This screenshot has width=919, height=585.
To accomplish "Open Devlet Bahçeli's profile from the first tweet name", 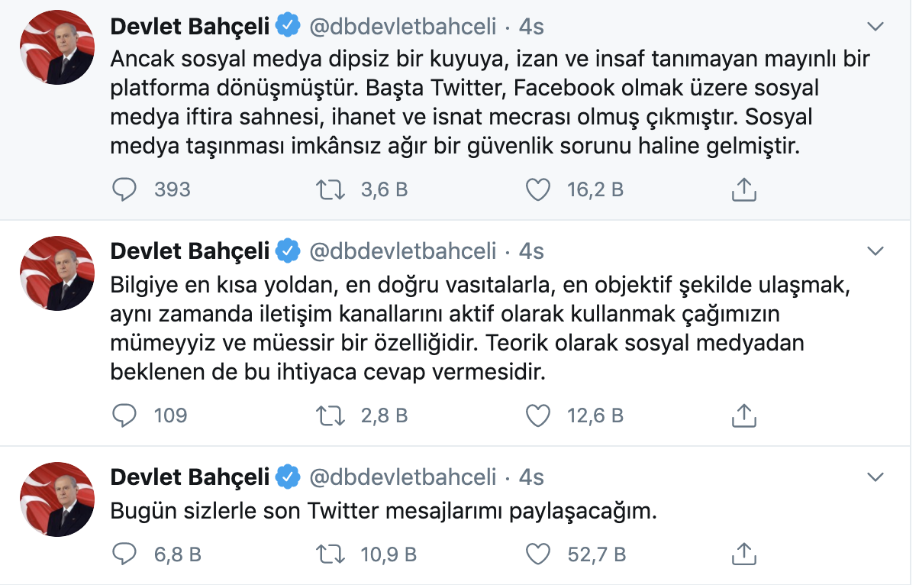I will 190,27.
